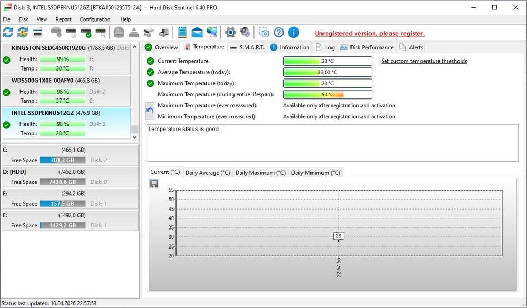The width and height of the screenshot is (527, 308).
Task: Switch to the S.M.A.R.T. tab
Action: coord(247,47)
